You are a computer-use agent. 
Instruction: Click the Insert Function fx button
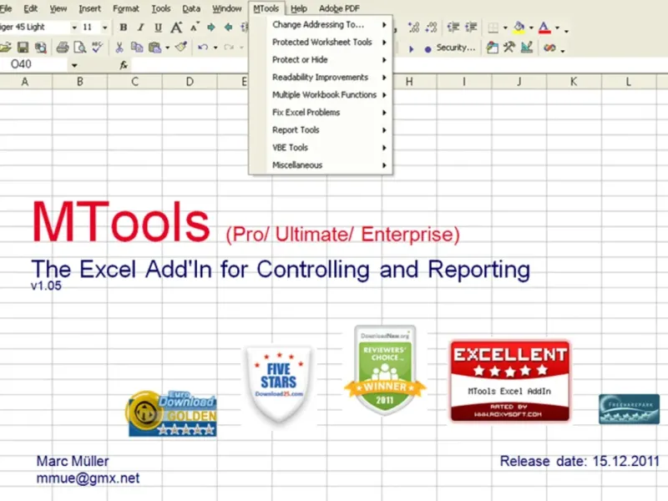click(124, 65)
